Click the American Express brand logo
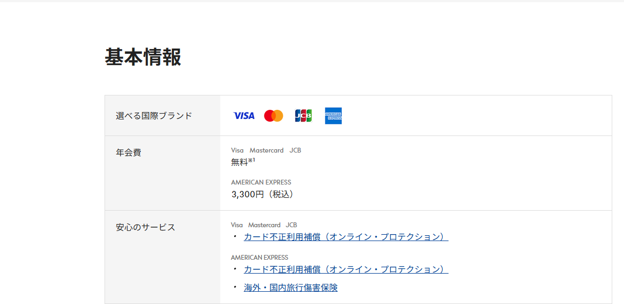 (333, 116)
